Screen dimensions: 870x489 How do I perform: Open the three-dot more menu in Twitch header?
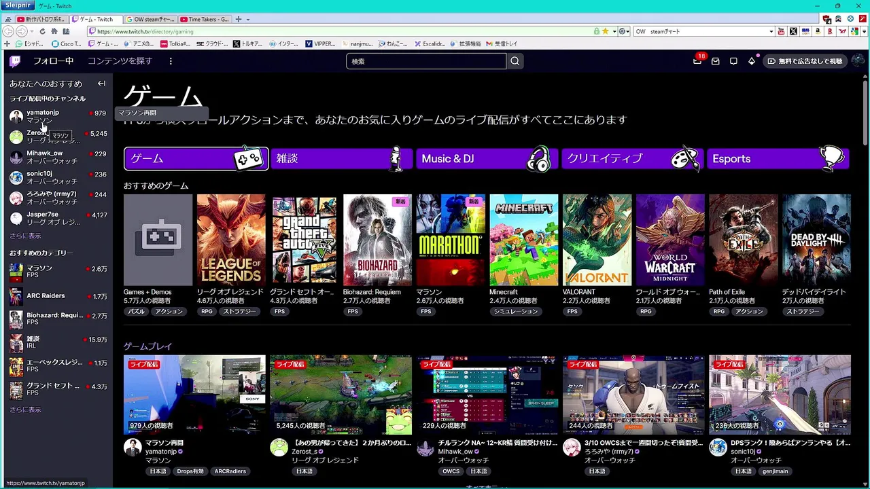[x=171, y=61]
